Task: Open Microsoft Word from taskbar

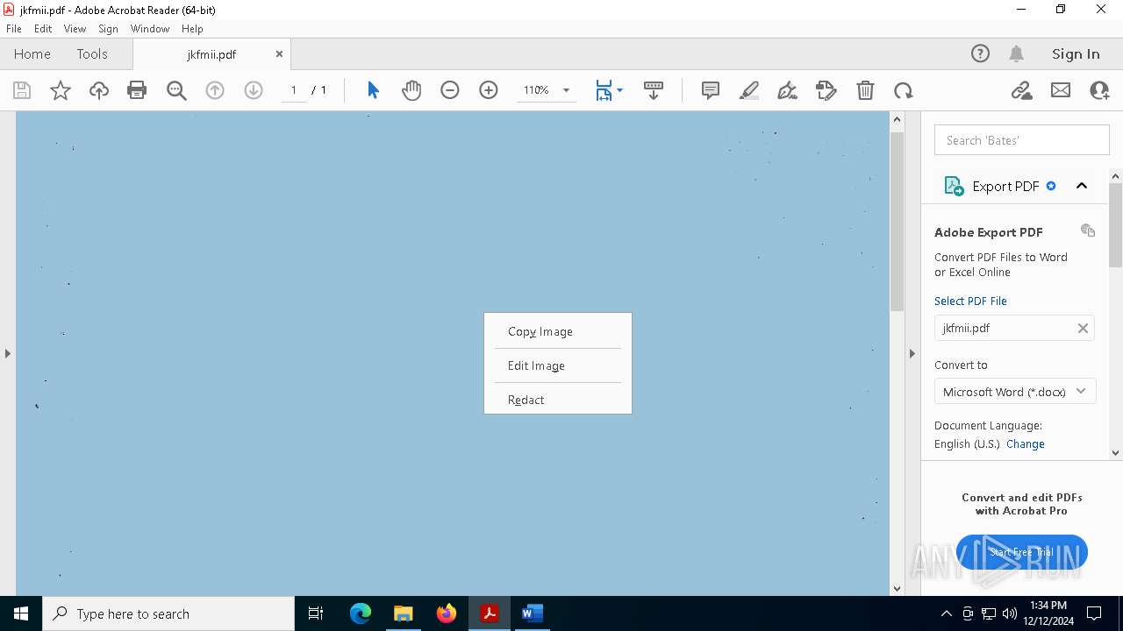Action: [x=533, y=613]
